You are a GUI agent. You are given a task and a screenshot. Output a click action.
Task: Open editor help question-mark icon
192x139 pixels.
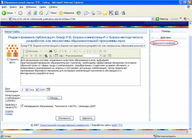[x=110, y=56]
